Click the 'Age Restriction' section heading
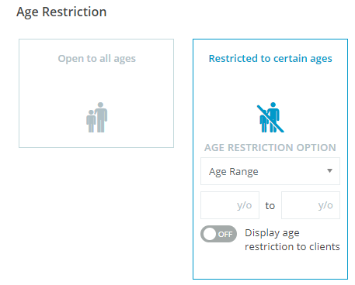Screen dimensions: 355x285 [61, 12]
